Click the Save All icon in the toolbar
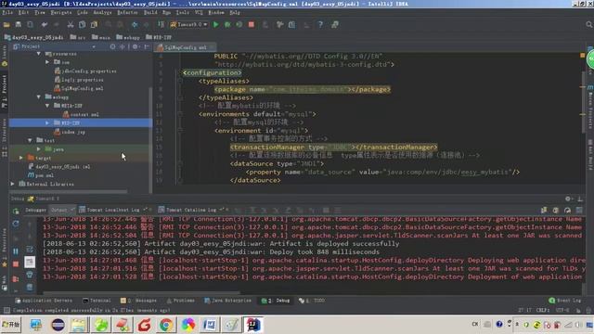The image size is (594, 334). (19, 25)
